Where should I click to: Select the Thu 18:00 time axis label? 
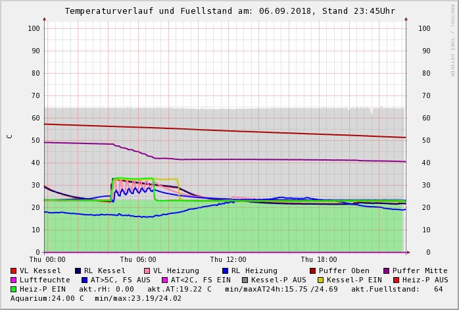click(x=319, y=260)
